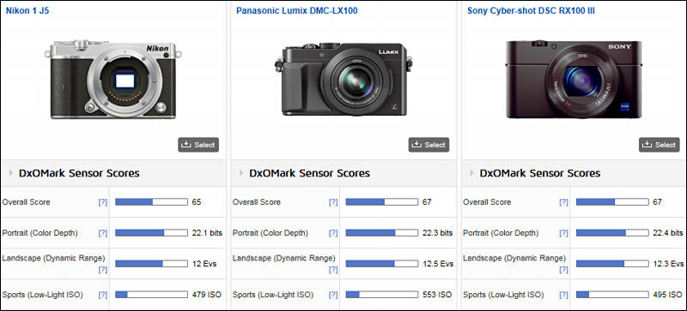Open help for Panasonic LX100 Overall Score
This screenshot has width=687, height=311.
333,202
